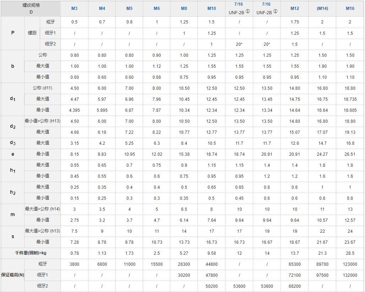This screenshot has width=365, height=292.
Task: Select the M16 column header link
Action: pos(350,9)
